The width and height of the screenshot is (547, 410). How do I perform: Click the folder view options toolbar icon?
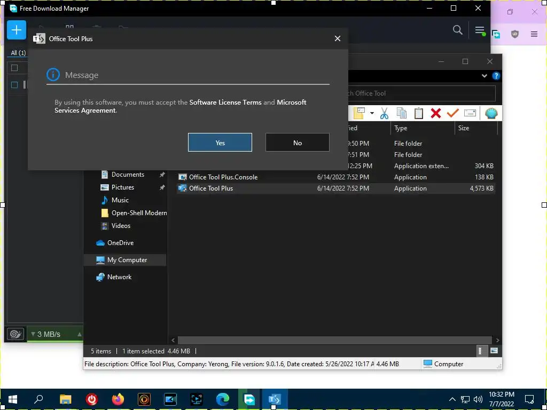[360, 113]
